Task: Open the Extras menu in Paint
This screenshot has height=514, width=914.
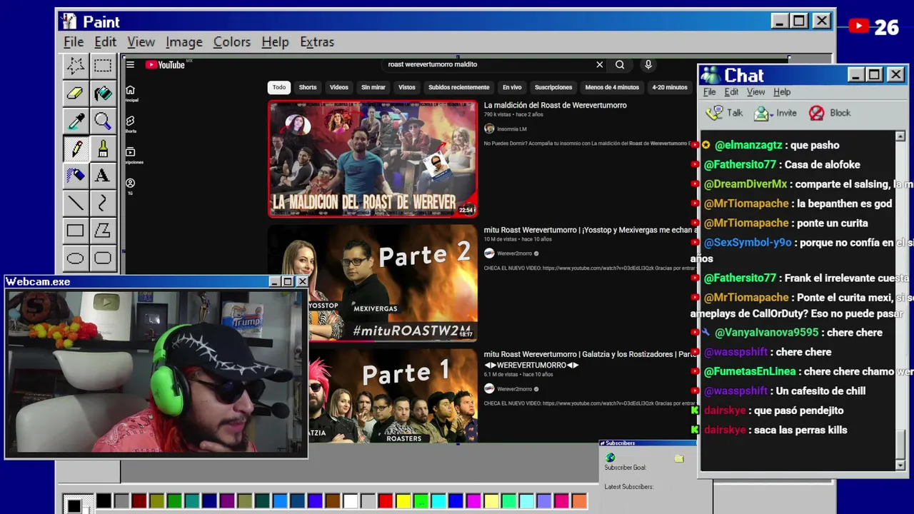Action: (317, 42)
